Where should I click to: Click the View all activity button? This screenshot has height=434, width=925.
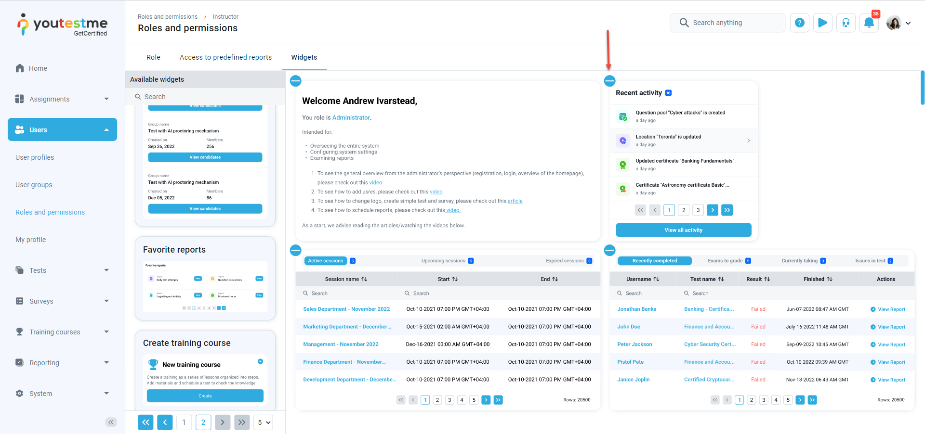[683, 230]
